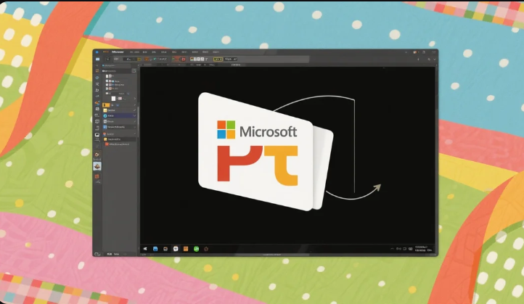Expand the chevron at the toolbar's far right
524x304 pixels.
coord(435,59)
